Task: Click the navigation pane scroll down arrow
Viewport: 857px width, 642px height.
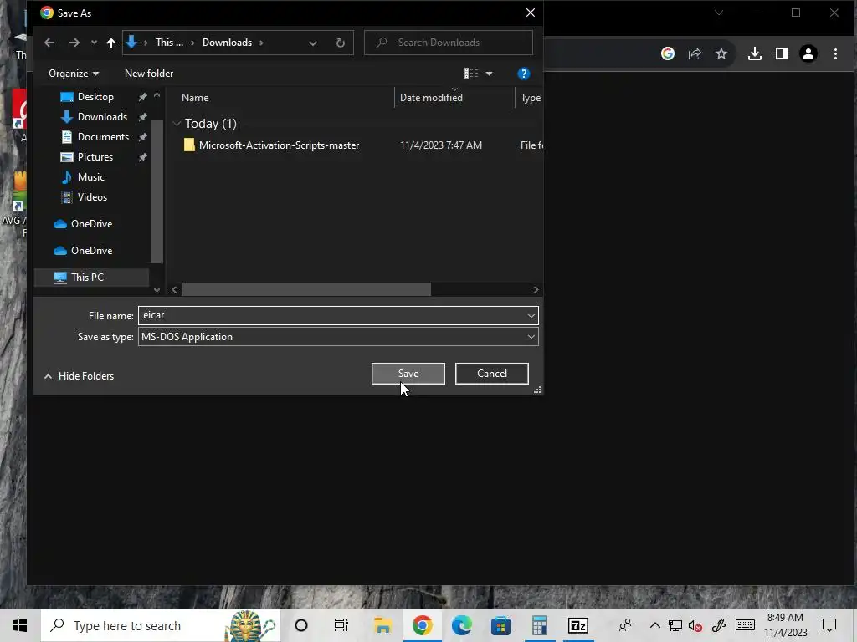Action: tap(157, 290)
